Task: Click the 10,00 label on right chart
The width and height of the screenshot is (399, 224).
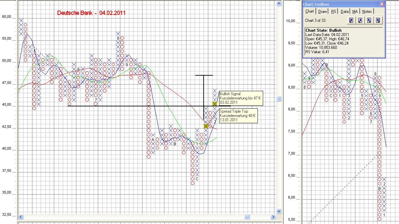Action: coord(291,21)
